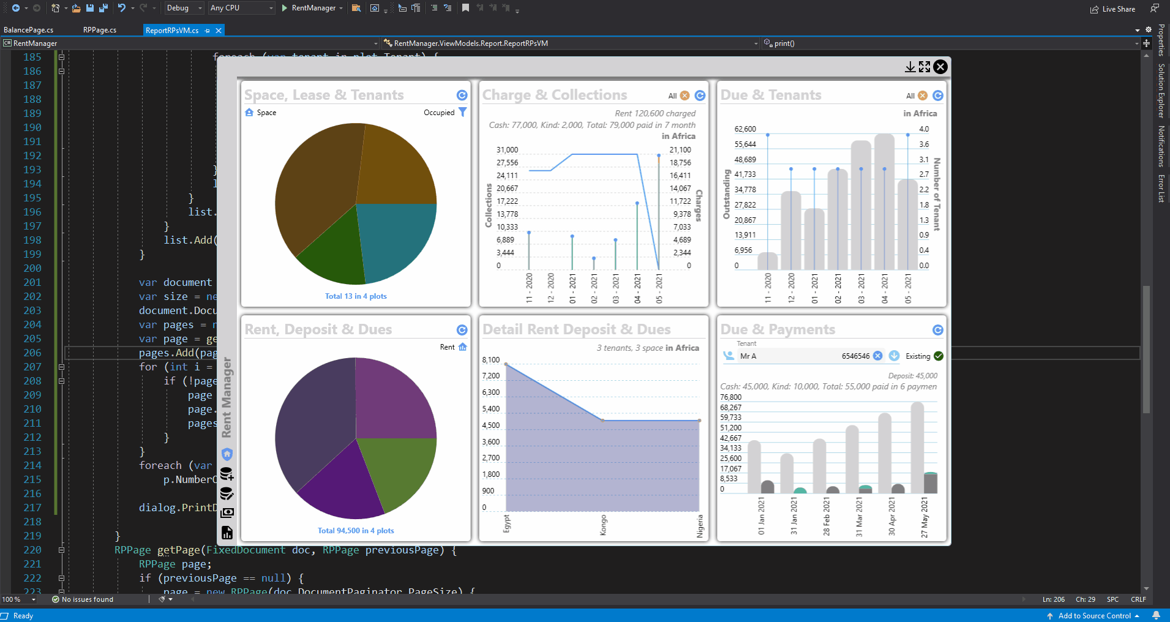Click the download arrow in dashboard title bar

pos(910,67)
